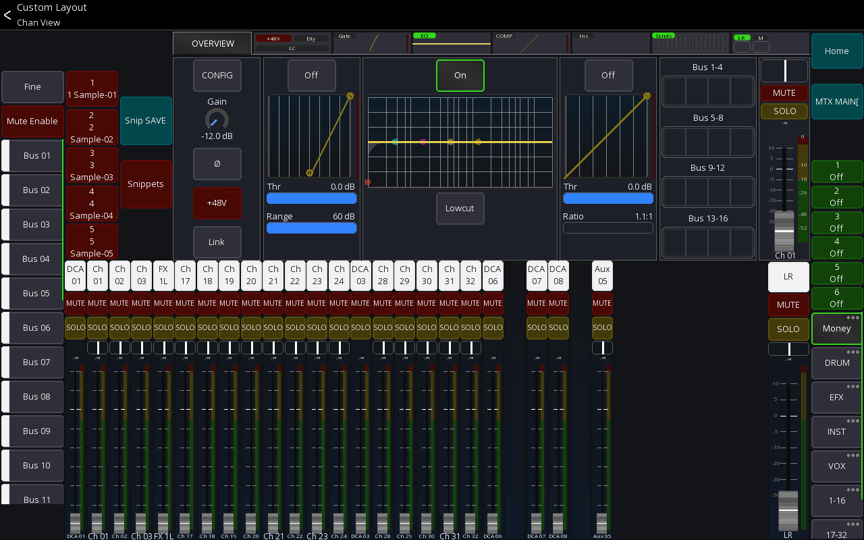Open the Sends tab

691,43
